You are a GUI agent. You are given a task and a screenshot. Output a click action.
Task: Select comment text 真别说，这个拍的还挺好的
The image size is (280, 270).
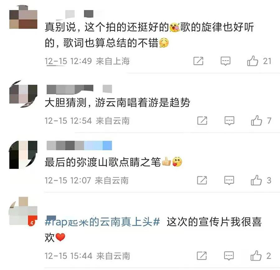coord(107,27)
